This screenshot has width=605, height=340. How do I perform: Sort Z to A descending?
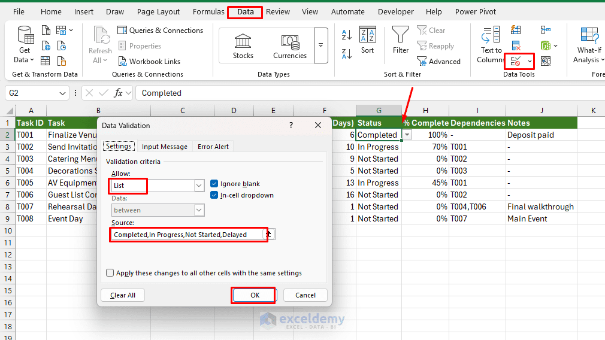pyautogui.click(x=346, y=54)
